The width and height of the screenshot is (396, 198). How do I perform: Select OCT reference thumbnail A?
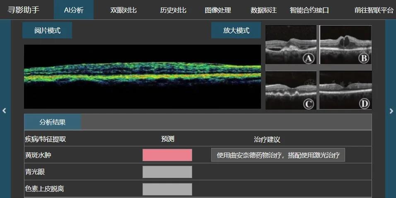(x=292, y=45)
